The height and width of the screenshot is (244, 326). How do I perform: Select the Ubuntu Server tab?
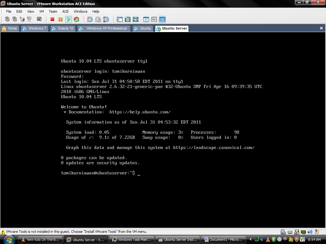tap(172, 28)
